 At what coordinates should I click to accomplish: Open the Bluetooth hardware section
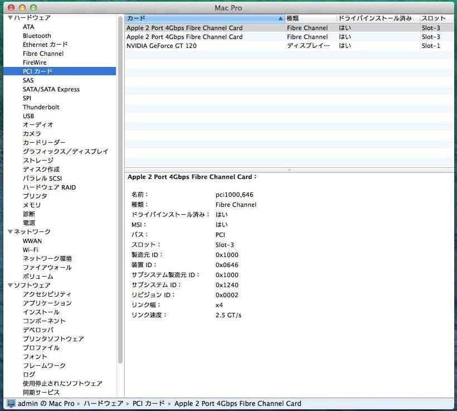(x=36, y=36)
